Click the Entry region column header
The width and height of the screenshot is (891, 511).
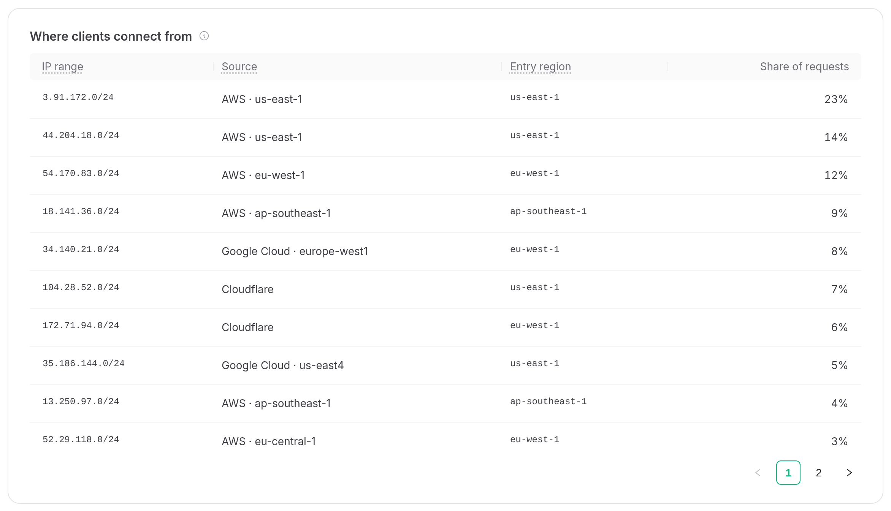tap(541, 67)
